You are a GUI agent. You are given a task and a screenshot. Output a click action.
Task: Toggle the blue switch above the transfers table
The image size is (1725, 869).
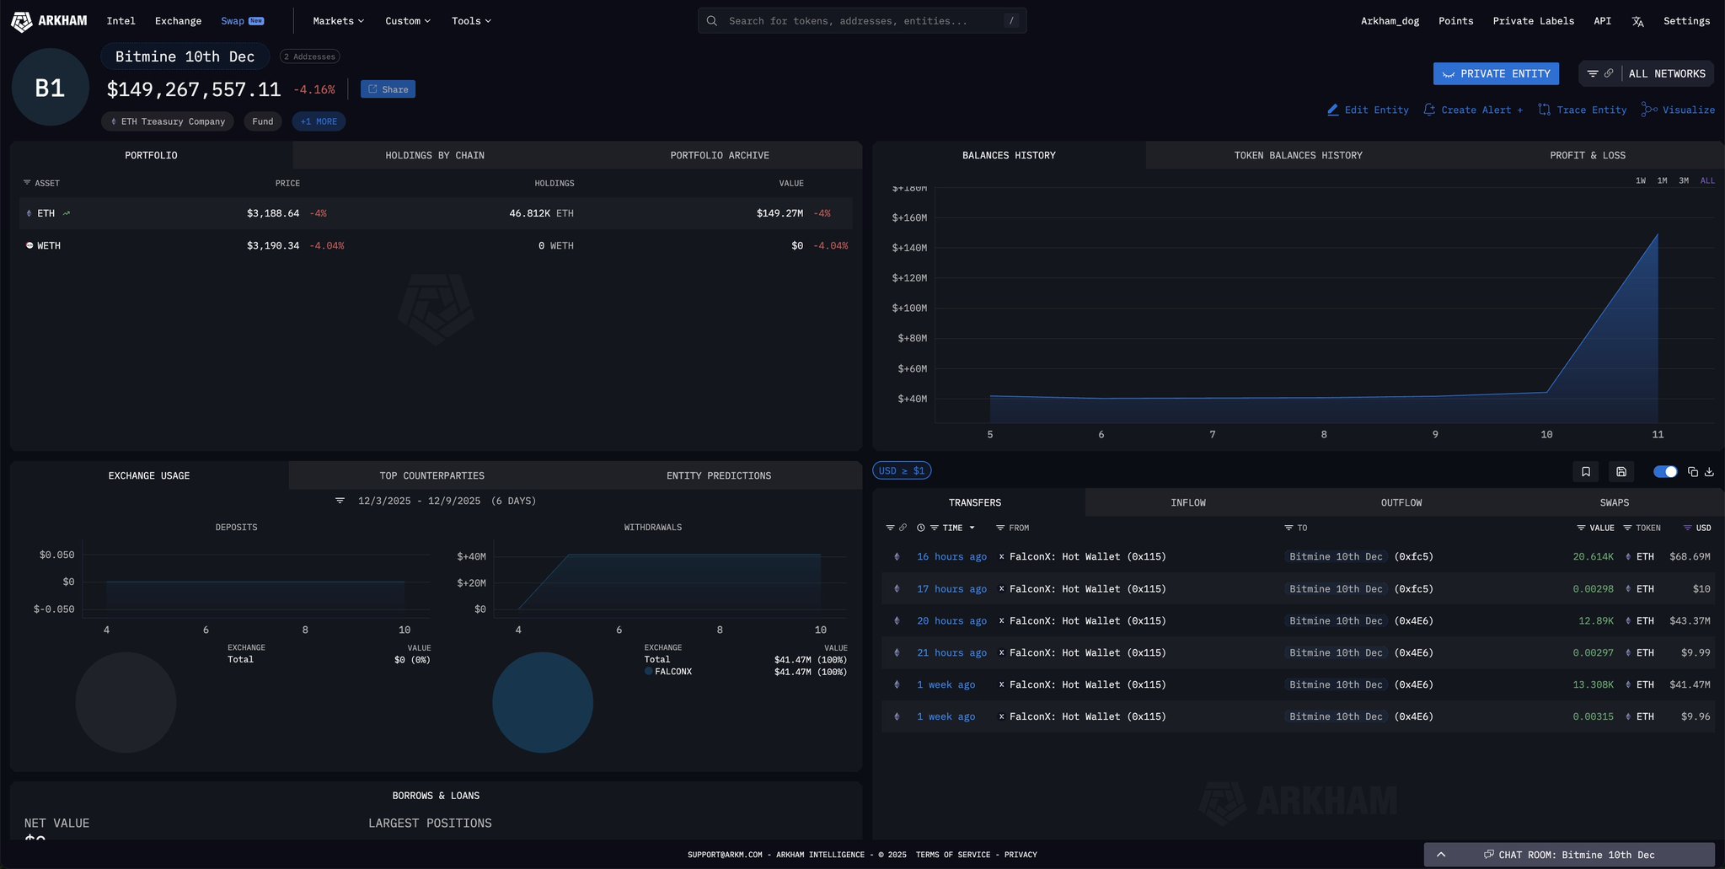coord(1664,472)
